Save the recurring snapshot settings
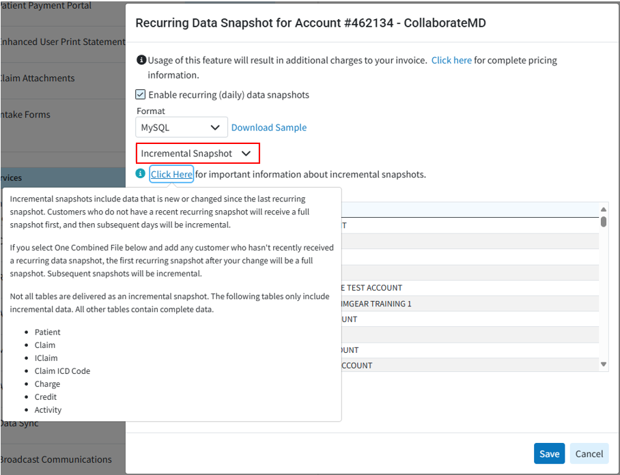Image resolution: width=620 pixels, height=475 pixels. (x=549, y=454)
